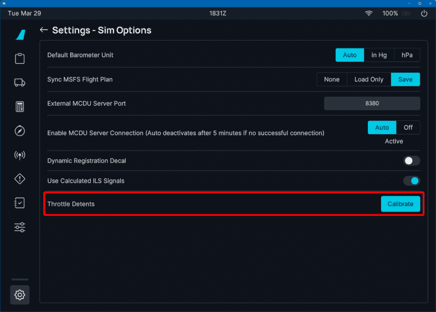The image size is (436, 312).
Task: Open the Ground services truck icon
Action: click(x=20, y=82)
